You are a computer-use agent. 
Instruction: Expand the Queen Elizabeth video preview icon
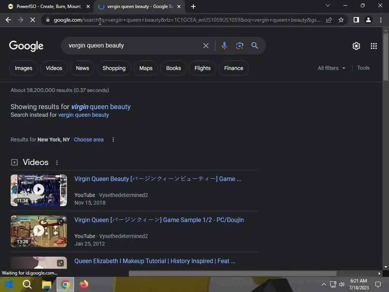[x=60, y=263]
